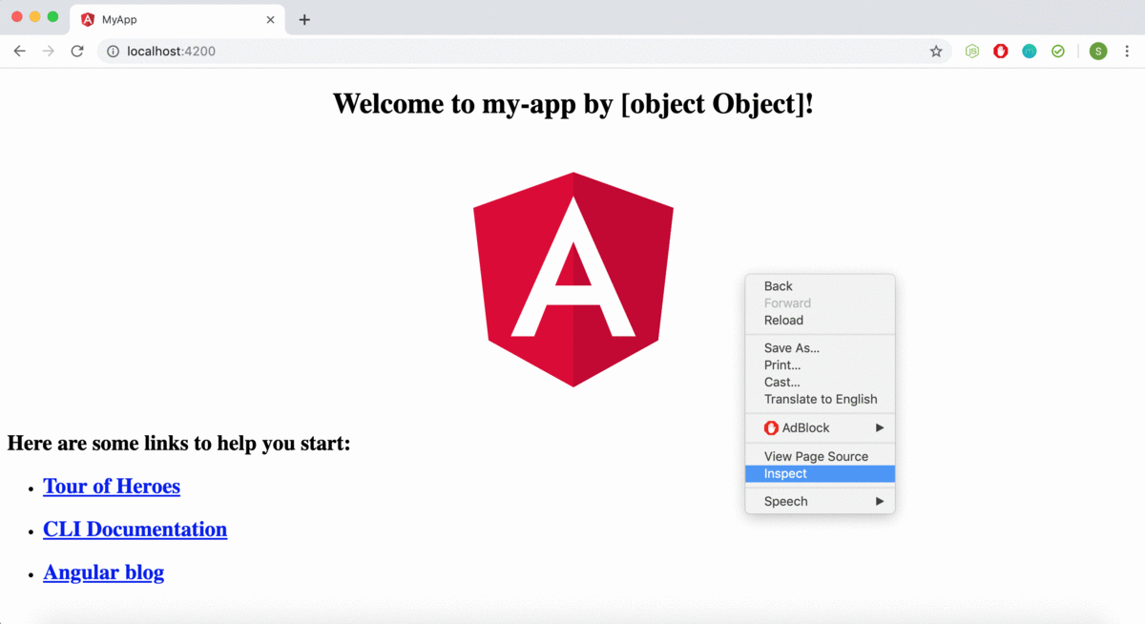Click the reload page icon
Screen dimensions: 1145x624
coord(77,52)
